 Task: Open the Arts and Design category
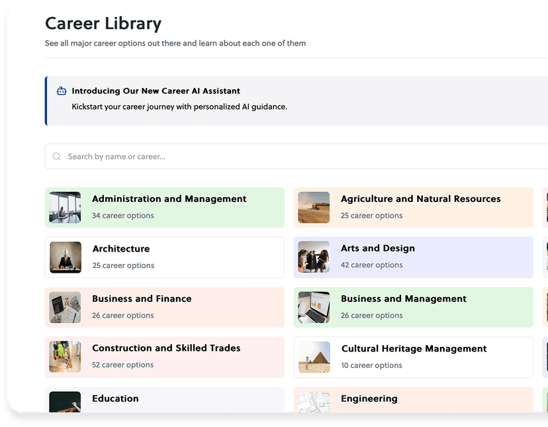coord(378,248)
